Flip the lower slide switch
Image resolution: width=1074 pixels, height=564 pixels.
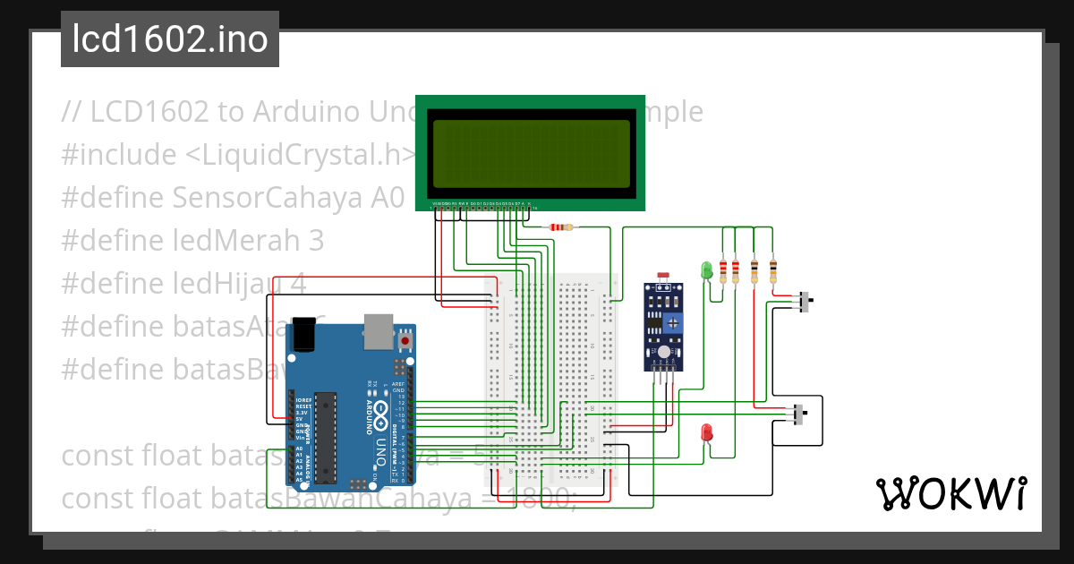(797, 414)
